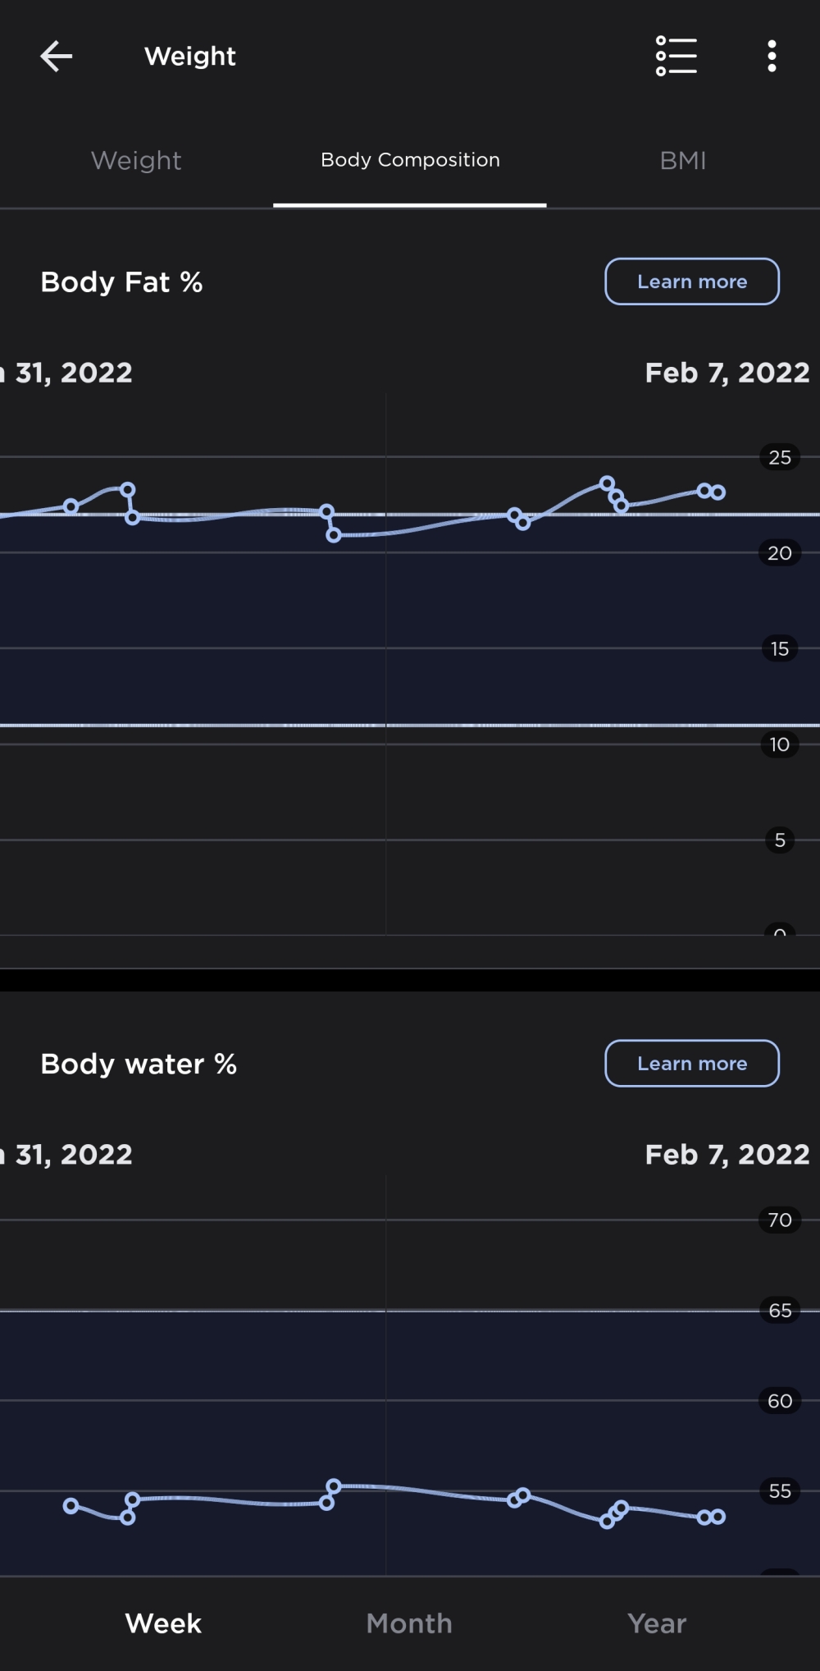Tap Learn more for Body Fat %
The height and width of the screenshot is (1671, 820).
tap(692, 282)
